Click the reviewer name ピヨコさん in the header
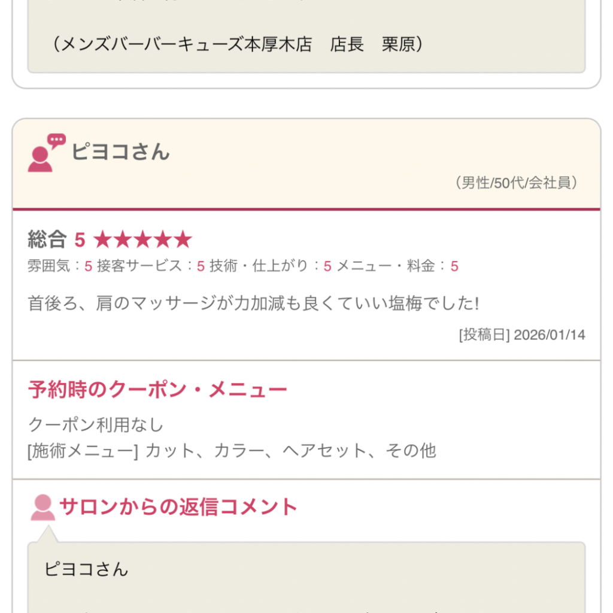The image size is (613, 613). point(120,151)
